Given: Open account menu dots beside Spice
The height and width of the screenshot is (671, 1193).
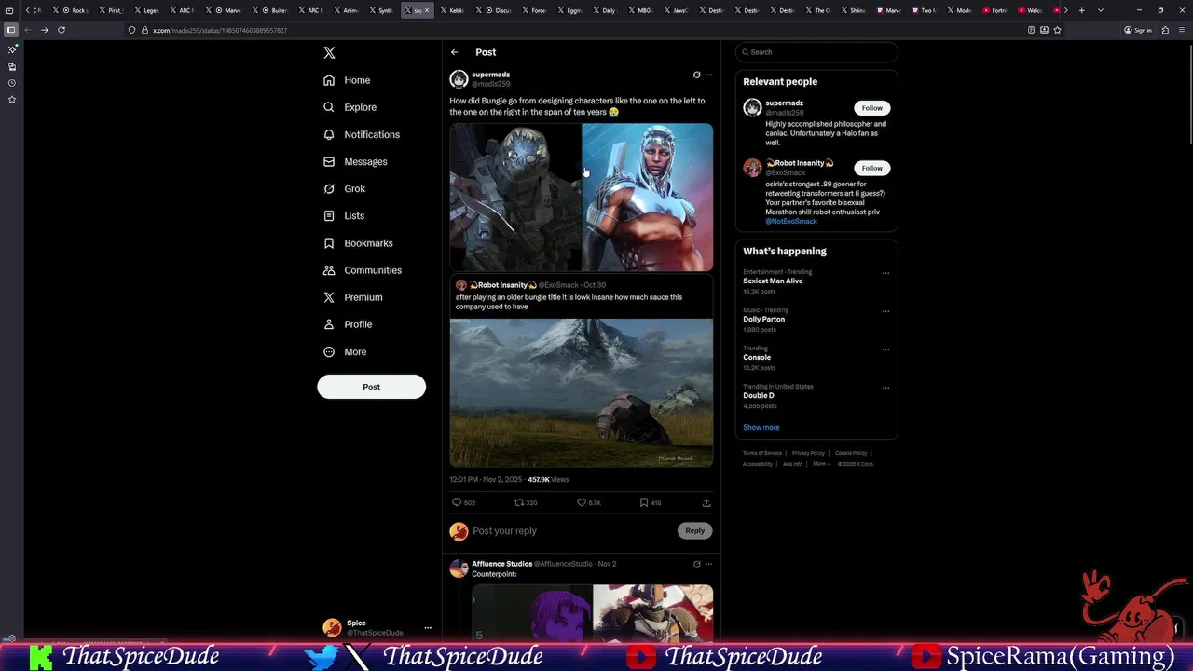Looking at the screenshot, I should (x=428, y=627).
